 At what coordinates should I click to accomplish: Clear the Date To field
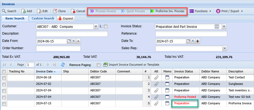click(x=193, y=41)
